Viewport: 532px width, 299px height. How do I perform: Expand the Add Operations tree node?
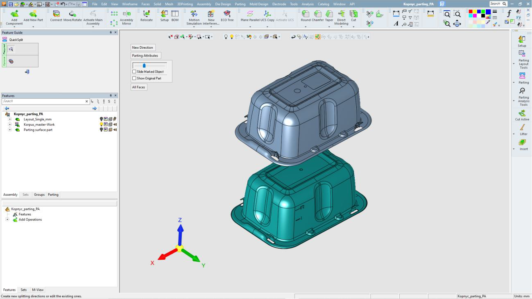[7, 220]
